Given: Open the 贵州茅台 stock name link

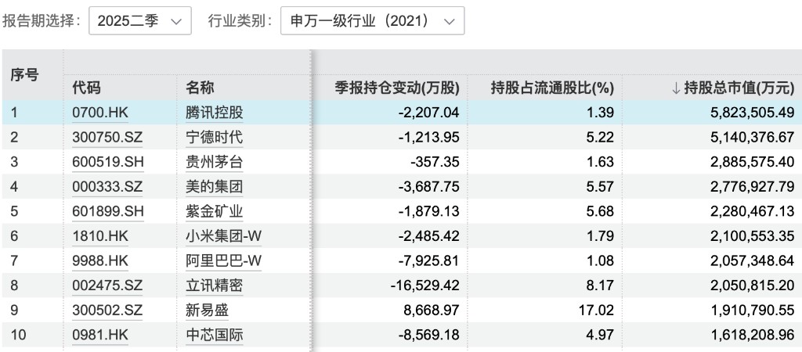Looking at the screenshot, I should tap(215, 162).
